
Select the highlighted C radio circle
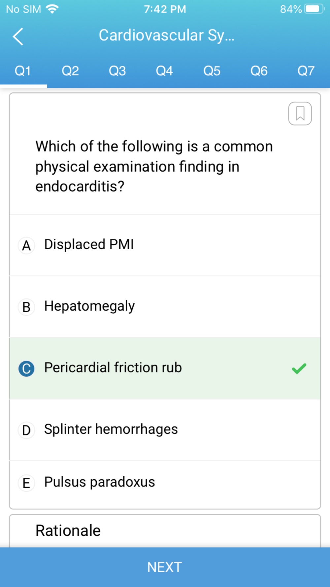[26, 369]
